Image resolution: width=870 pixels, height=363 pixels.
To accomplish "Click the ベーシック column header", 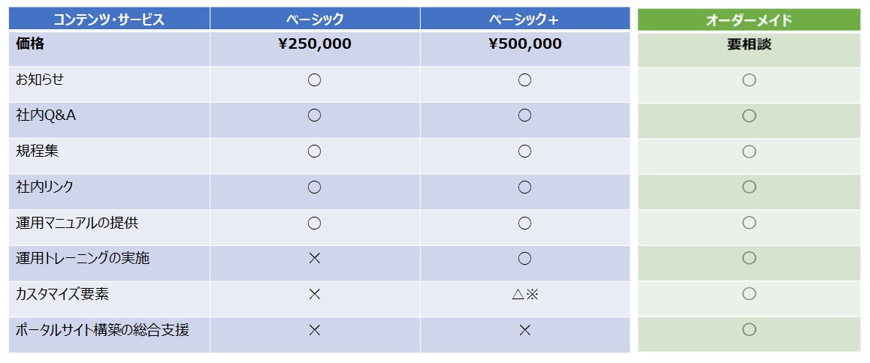I will tap(315, 19).
